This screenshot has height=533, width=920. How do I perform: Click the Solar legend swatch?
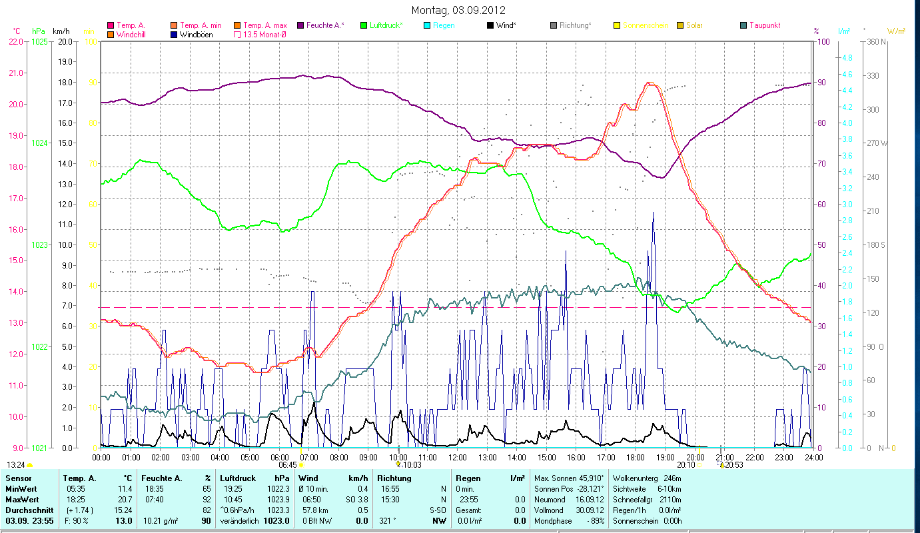coord(680,26)
